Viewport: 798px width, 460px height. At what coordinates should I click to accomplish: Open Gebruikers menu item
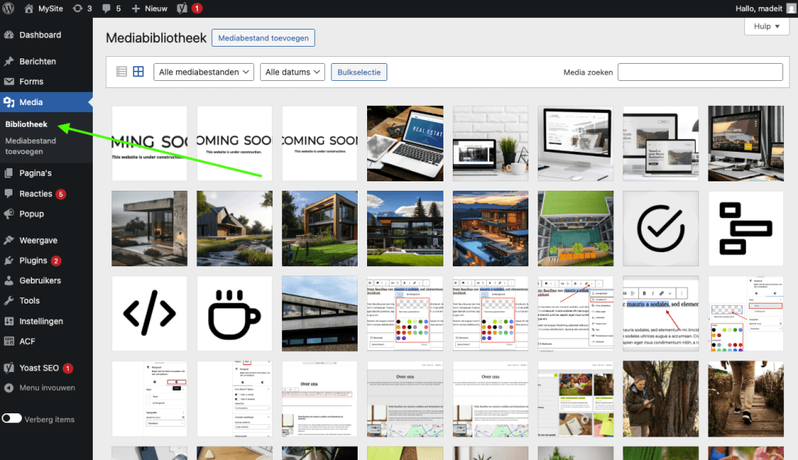(x=46, y=280)
